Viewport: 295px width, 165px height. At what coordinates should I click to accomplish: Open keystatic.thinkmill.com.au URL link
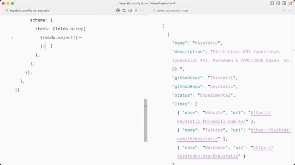click(212, 121)
